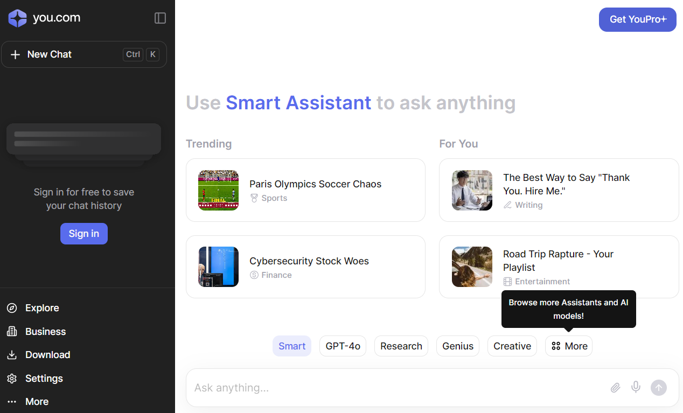Click the microphone voice input icon
The width and height of the screenshot is (683, 413).
(636, 387)
